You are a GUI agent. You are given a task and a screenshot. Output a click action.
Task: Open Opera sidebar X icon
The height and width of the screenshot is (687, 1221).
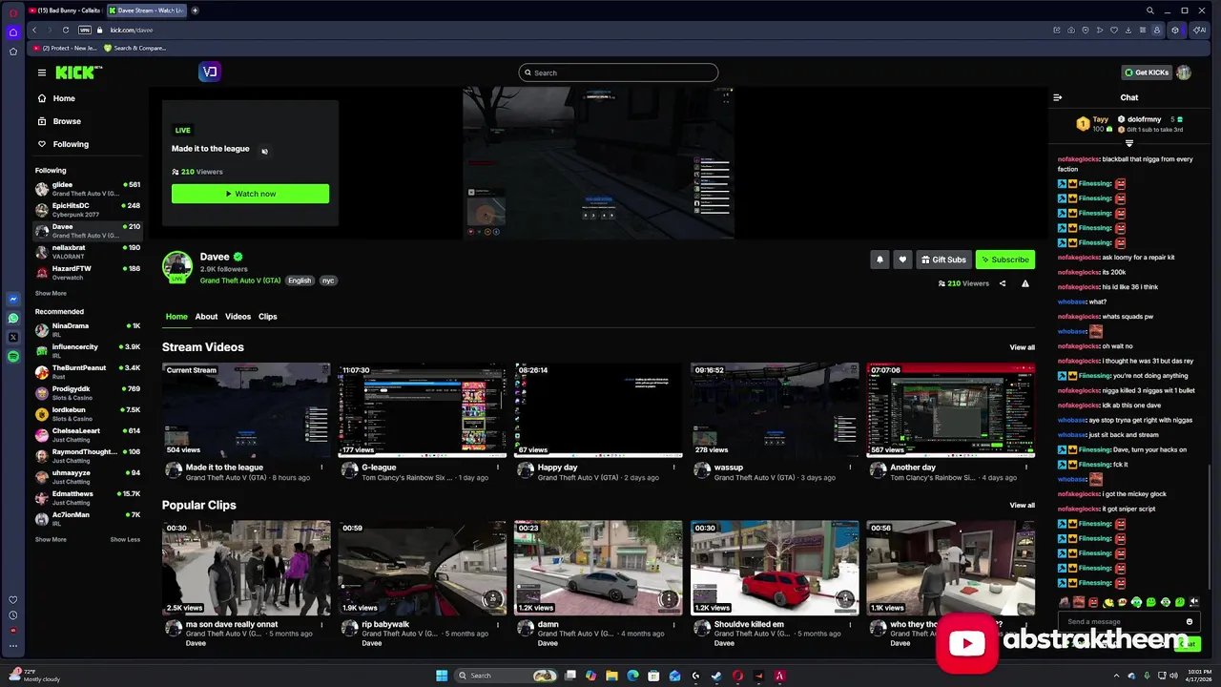click(x=12, y=338)
